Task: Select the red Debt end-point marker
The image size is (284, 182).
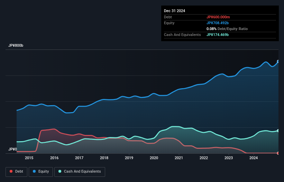Action: [x=278, y=153]
